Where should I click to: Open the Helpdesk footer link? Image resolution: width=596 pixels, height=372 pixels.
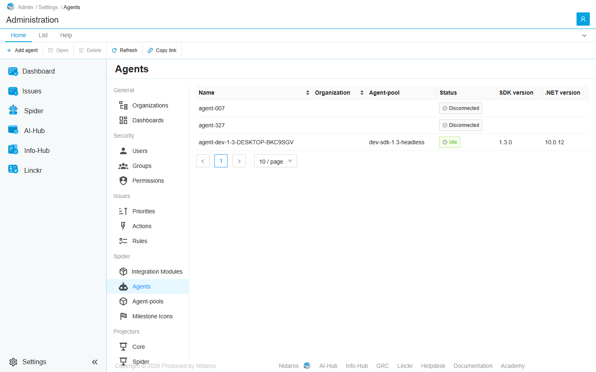click(433, 366)
